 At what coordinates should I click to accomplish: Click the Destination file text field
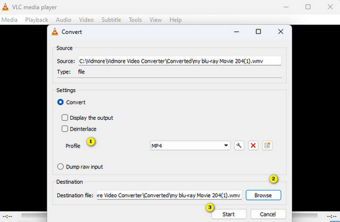tap(169, 195)
